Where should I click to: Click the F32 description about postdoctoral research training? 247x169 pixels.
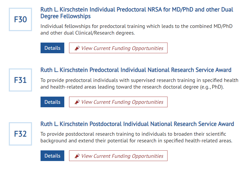coord(136,137)
